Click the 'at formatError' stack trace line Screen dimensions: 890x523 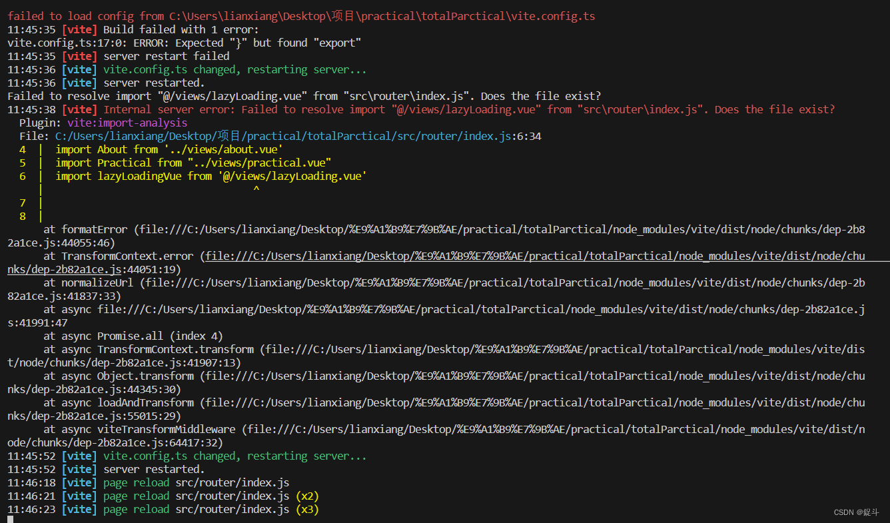coord(436,236)
